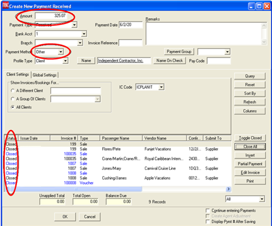Open the Payment Type dropdown
Screen dimensions: 272x226
pos(74,25)
